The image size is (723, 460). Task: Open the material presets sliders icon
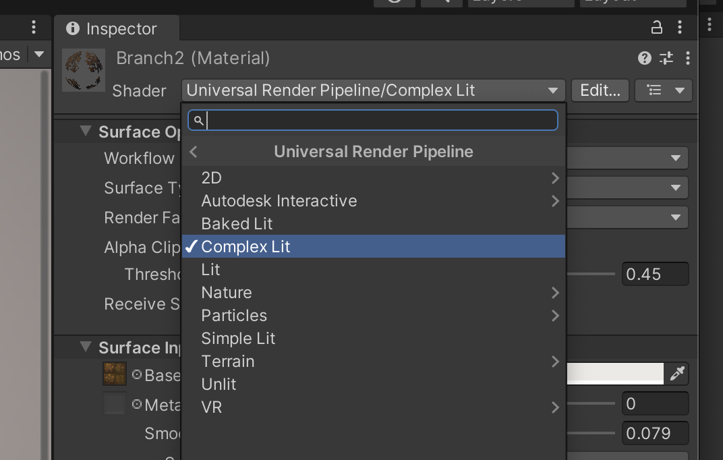666,58
